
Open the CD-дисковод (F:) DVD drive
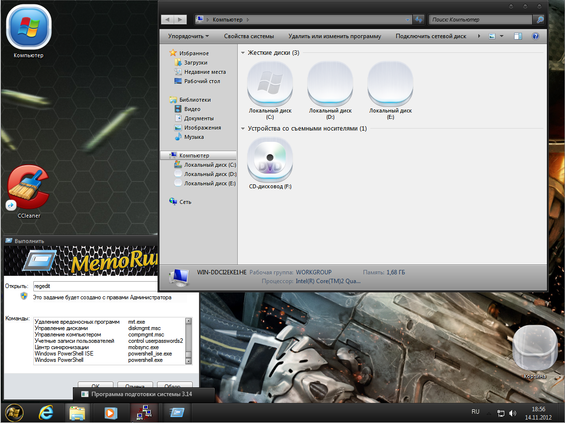pos(270,159)
